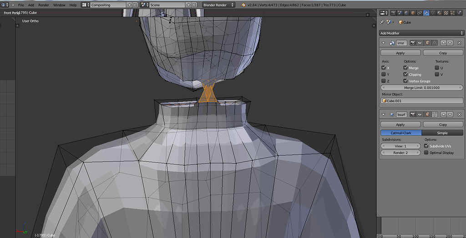Click the scene icon in properties breadcrumb

tap(389, 22)
